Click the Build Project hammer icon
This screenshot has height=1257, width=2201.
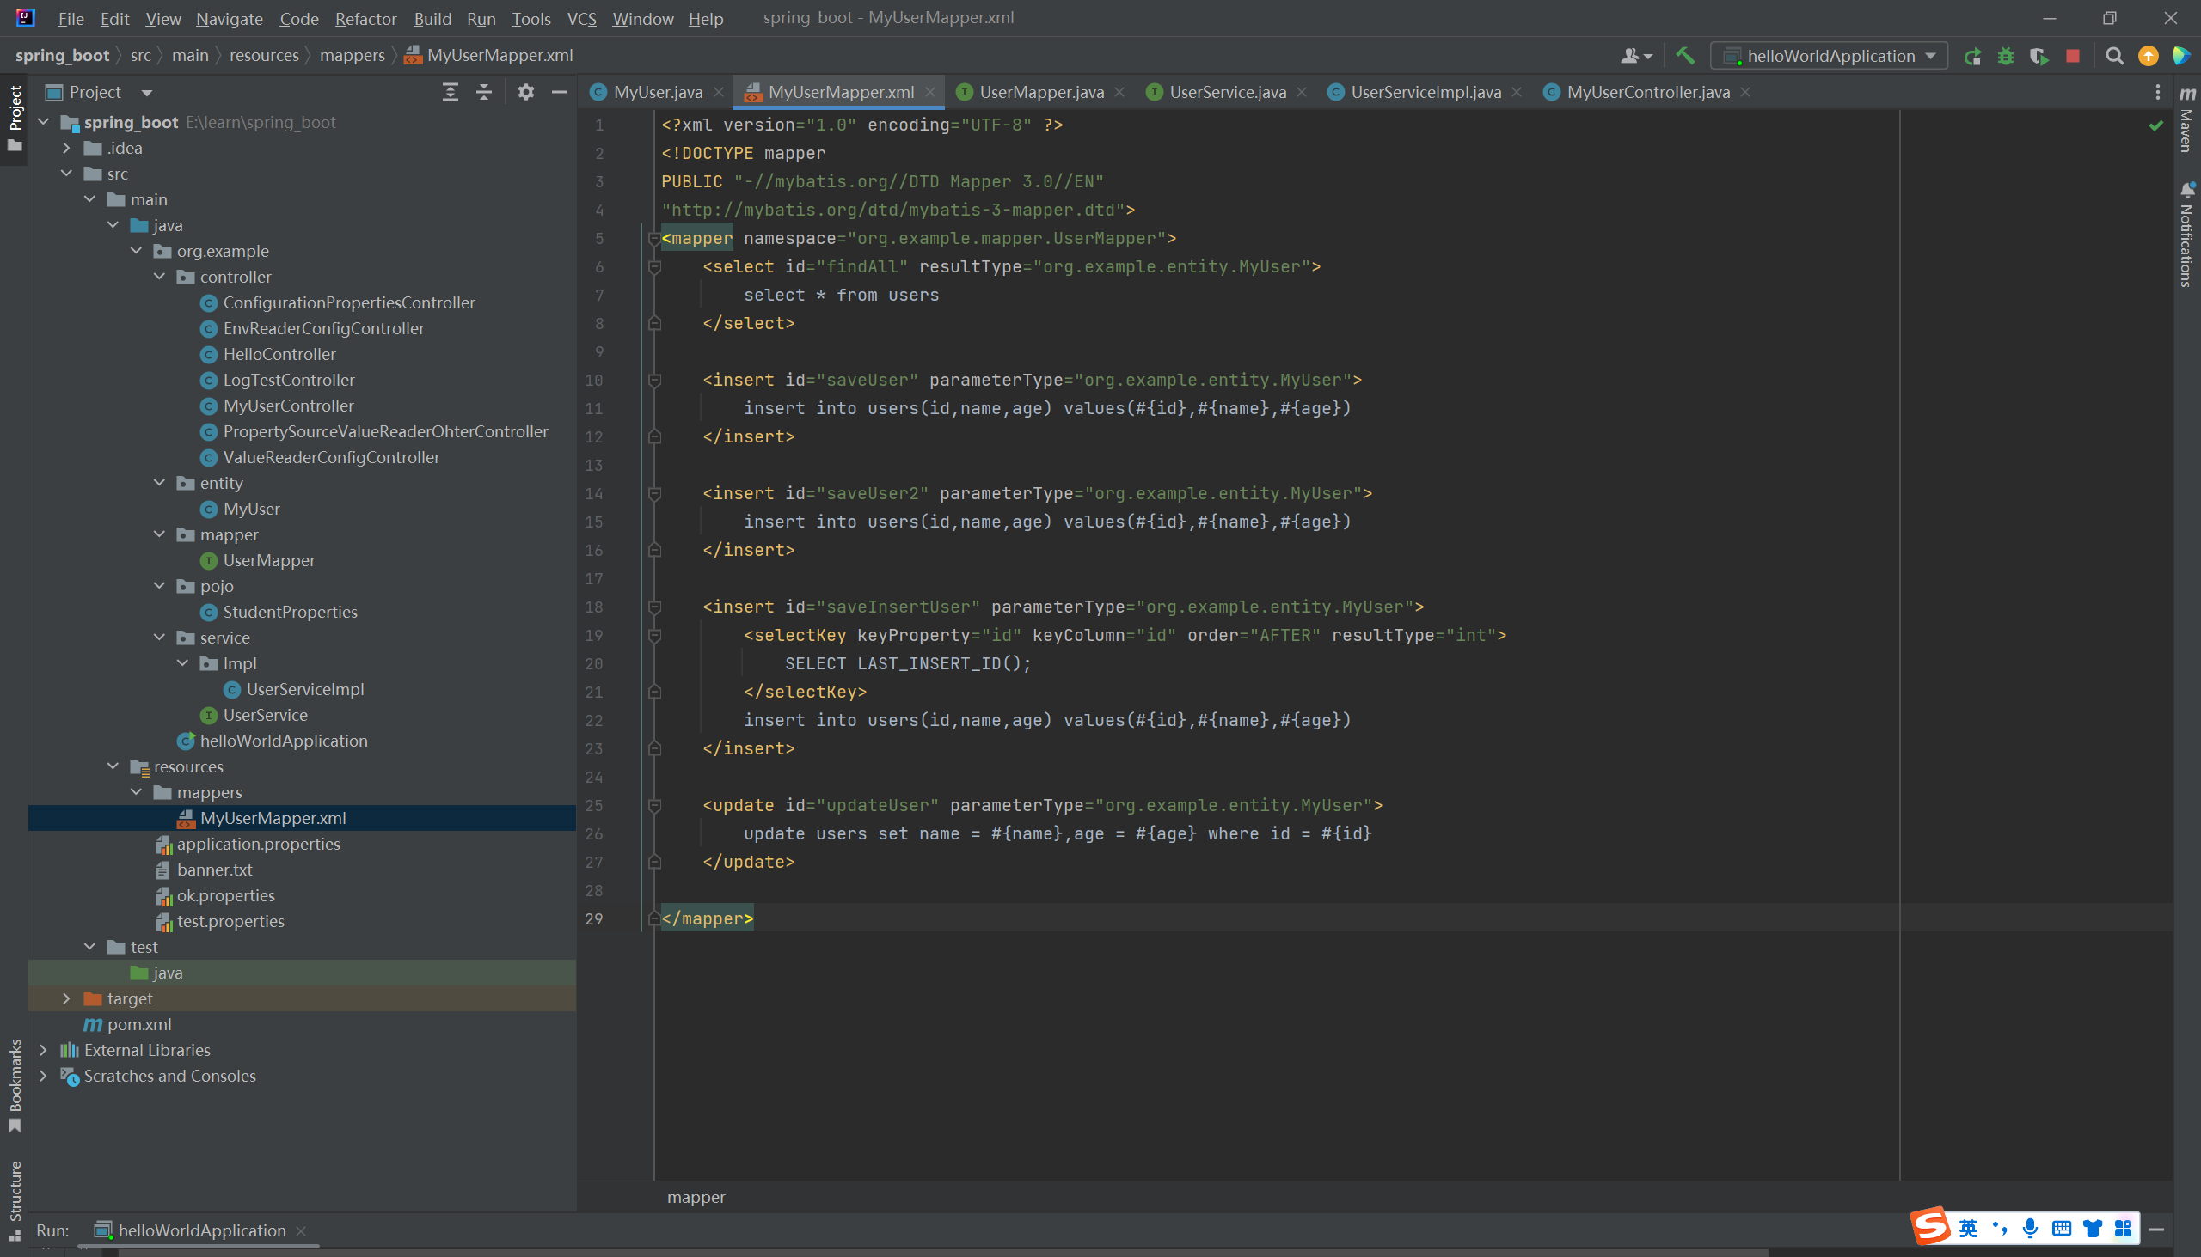point(1684,56)
